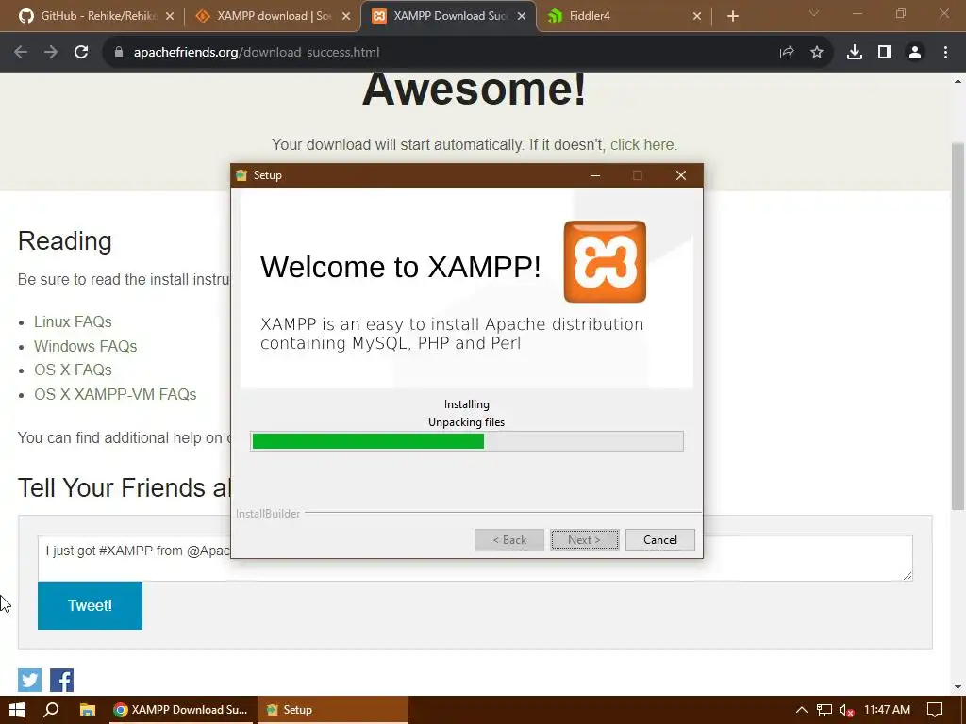
Task: Click the 'Reading' heading
Action: 65,240
